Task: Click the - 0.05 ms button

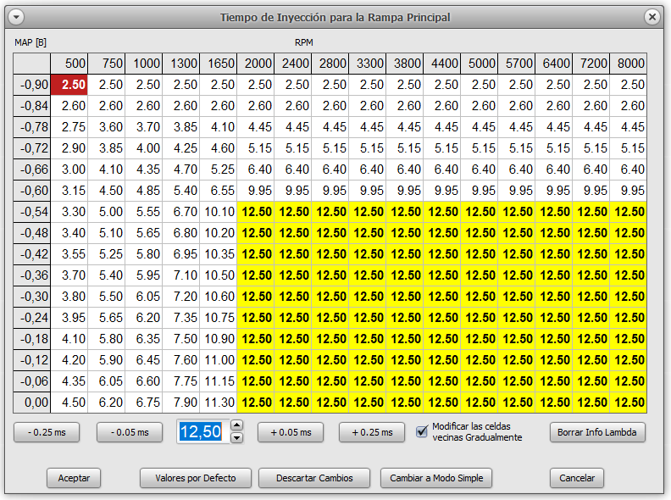Action: pos(130,432)
